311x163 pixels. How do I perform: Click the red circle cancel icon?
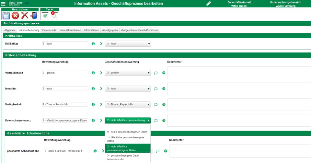(x=15, y=16)
